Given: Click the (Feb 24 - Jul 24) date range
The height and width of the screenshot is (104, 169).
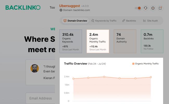Looking at the screenshot, I should click(x=97, y=64).
